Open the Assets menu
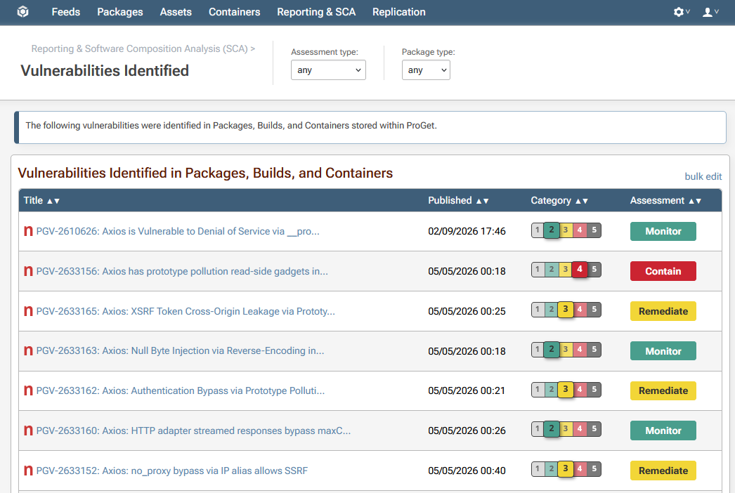The image size is (735, 493). (x=176, y=12)
